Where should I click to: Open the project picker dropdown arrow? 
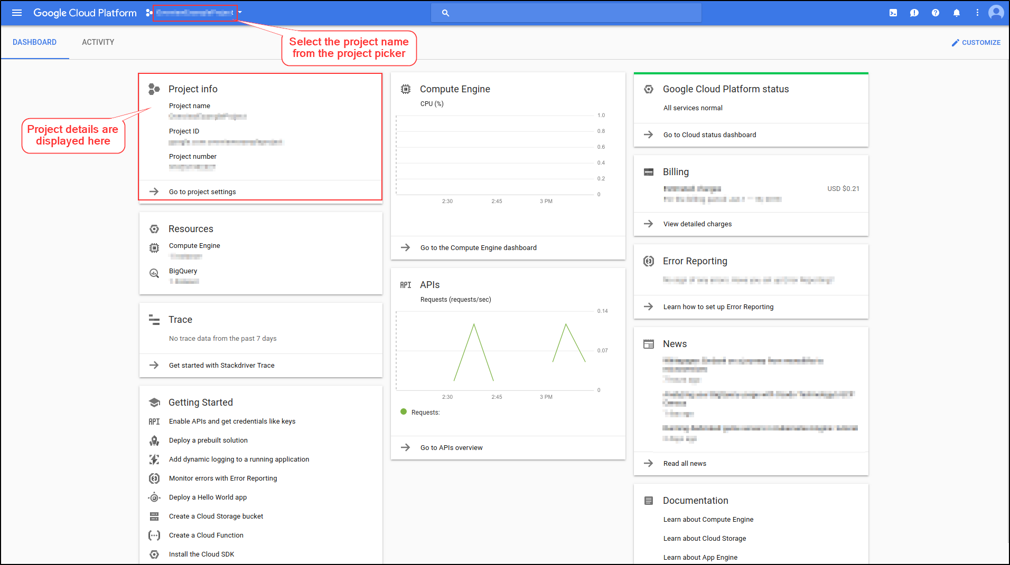point(240,13)
